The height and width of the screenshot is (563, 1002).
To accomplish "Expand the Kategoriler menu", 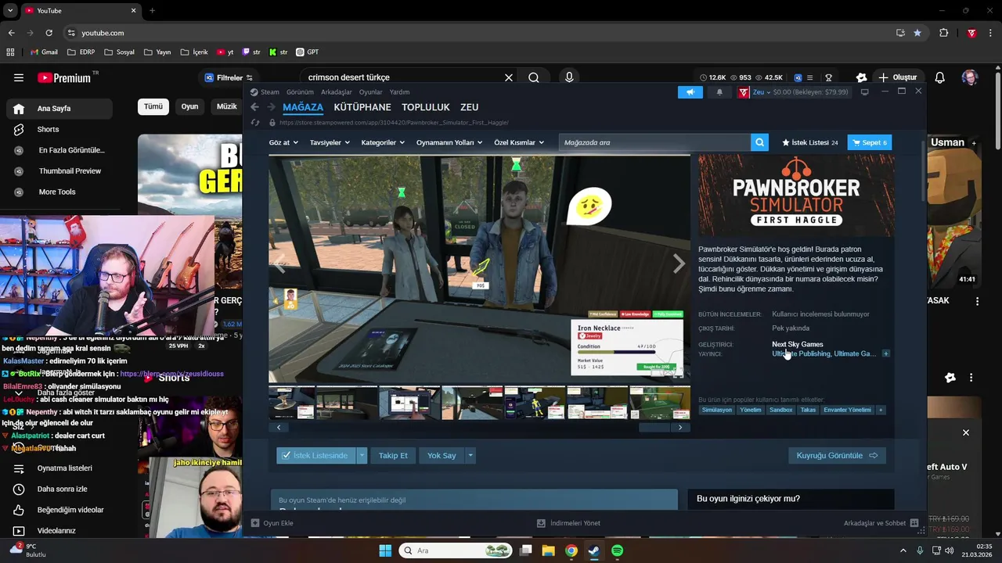I will [383, 142].
